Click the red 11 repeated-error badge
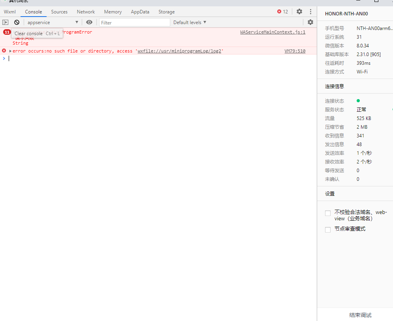The image size is (393, 321). click(7, 32)
